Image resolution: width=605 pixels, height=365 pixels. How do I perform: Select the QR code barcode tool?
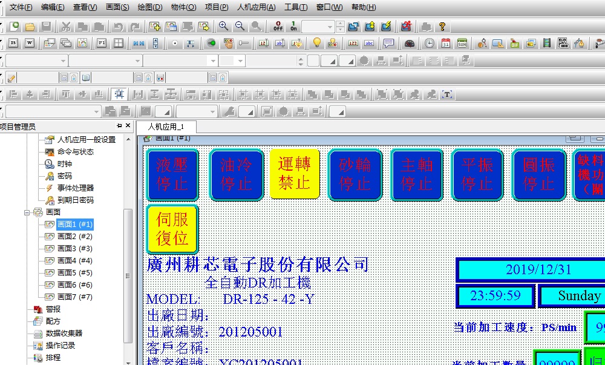pyautogui.click(x=563, y=43)
